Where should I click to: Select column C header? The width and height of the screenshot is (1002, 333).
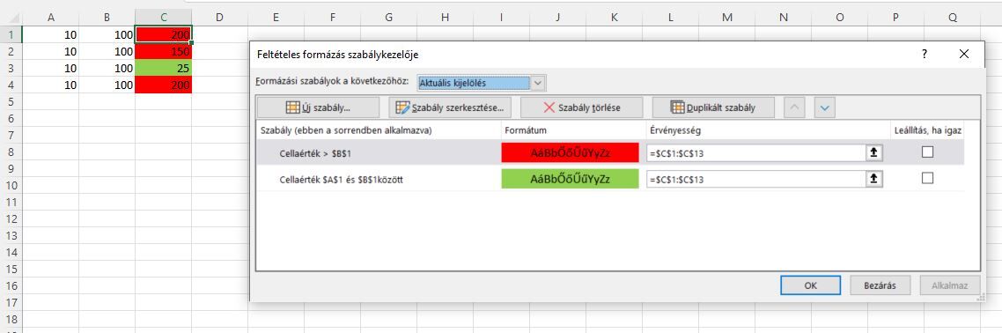pos(164,18)
